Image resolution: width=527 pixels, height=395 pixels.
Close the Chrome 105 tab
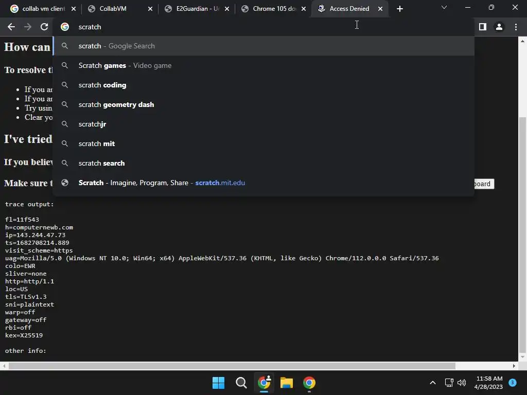pyautogui.click(x=304, y=9)
